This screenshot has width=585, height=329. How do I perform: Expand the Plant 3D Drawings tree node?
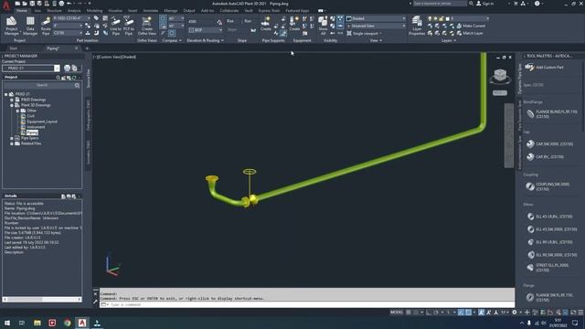pos(12,105)
